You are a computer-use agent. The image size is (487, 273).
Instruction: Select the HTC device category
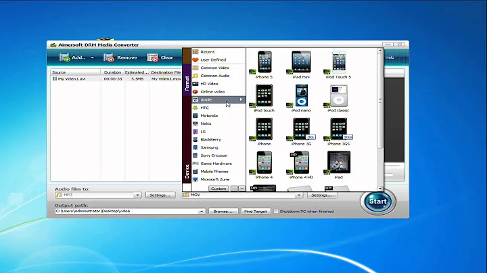point(218,107)
